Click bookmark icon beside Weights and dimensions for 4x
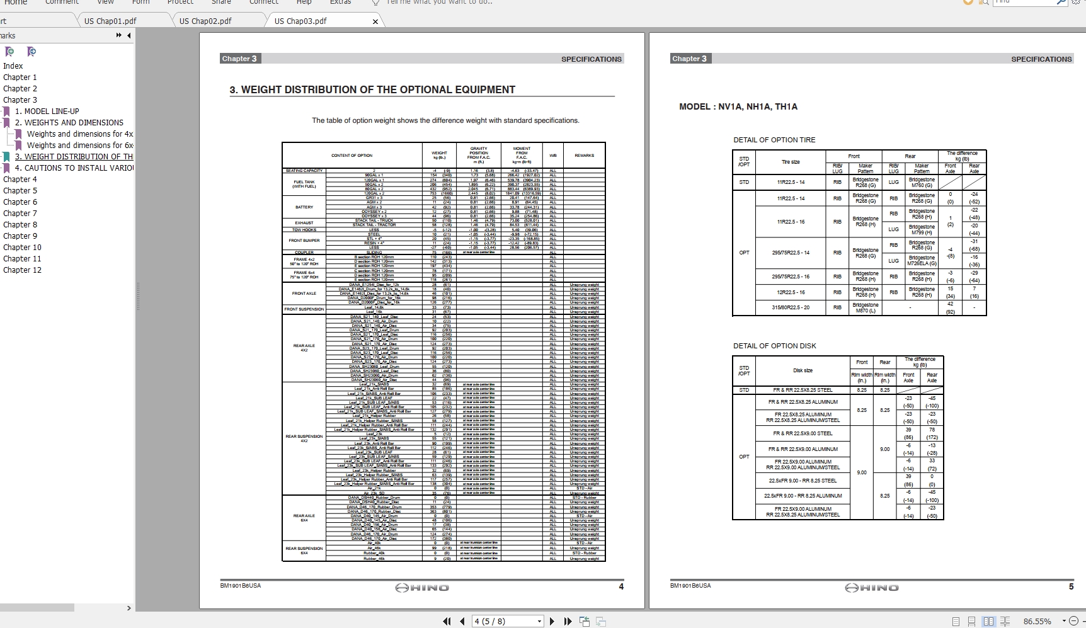 click(x=18, y=134)
